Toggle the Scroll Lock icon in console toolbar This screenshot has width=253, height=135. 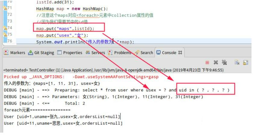coord(245,62)
